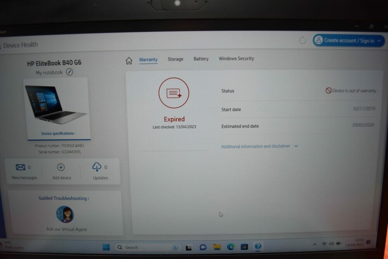Click the Add device plus icon
388x259 pixels.
click(x=61, y=167)
